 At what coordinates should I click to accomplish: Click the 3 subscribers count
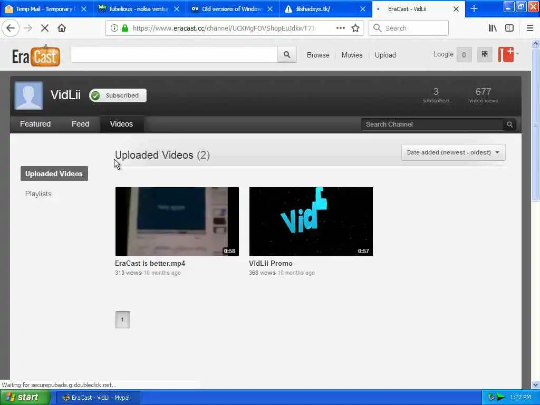(436, 92)
